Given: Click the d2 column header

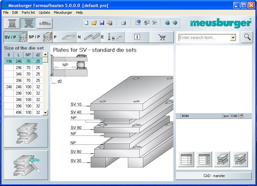Looking at the screenshot, I should click(38, 55).
